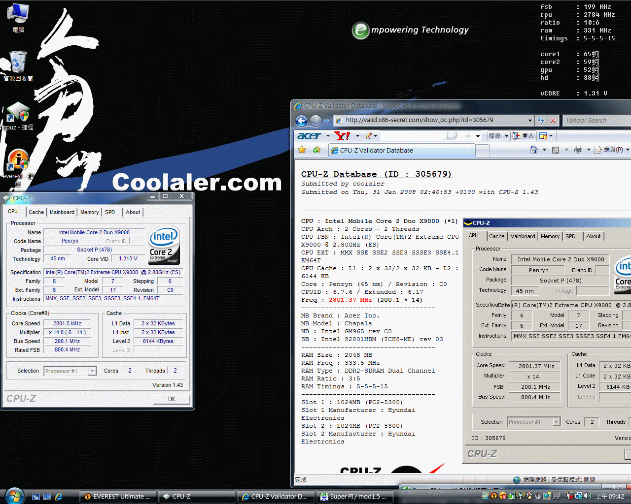Switch to Cache tab in CPU-Z window

coord(36,212)
